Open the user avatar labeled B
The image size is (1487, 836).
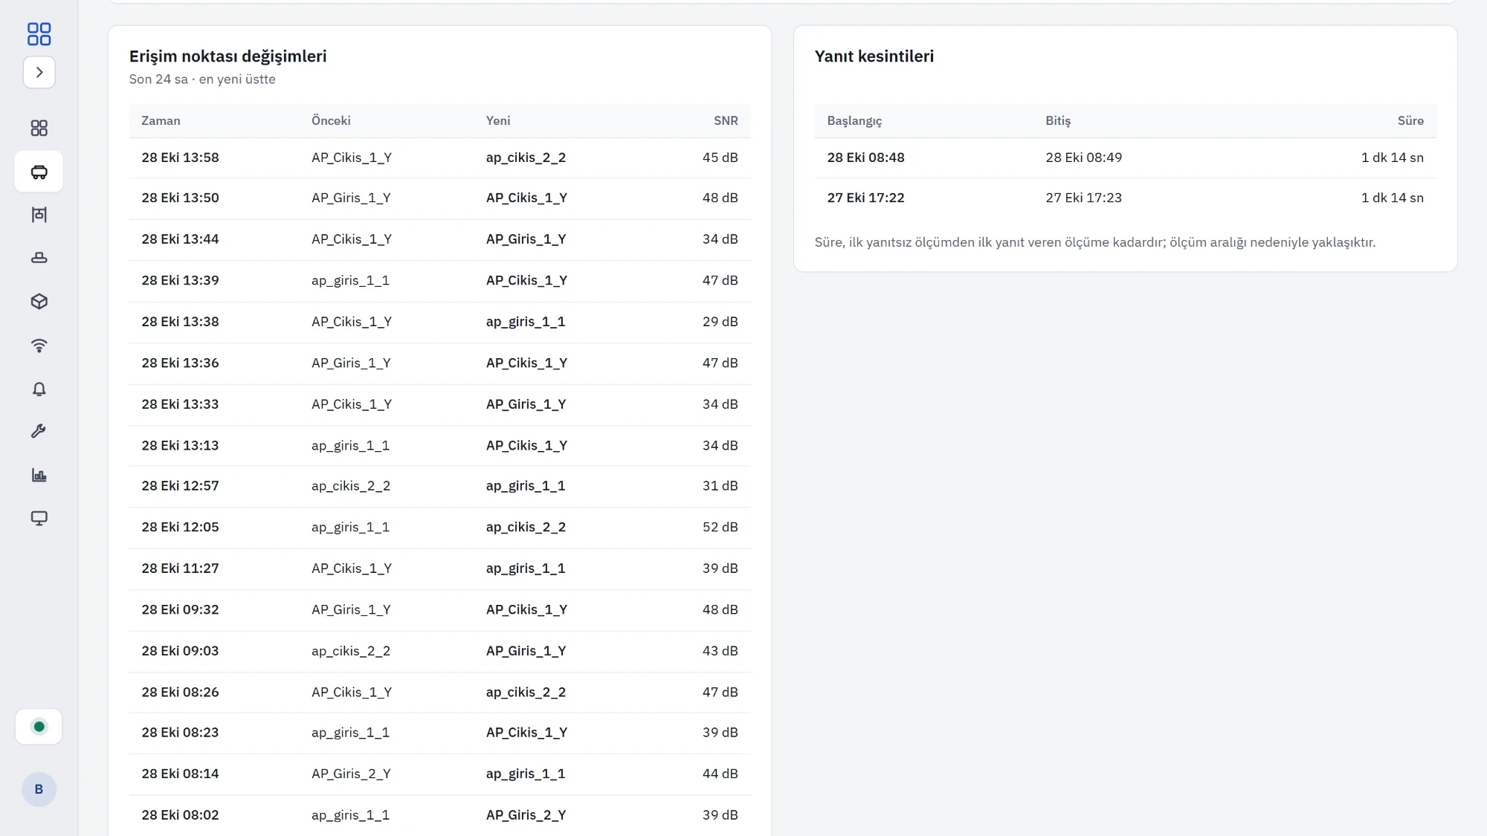click(39, 789)
